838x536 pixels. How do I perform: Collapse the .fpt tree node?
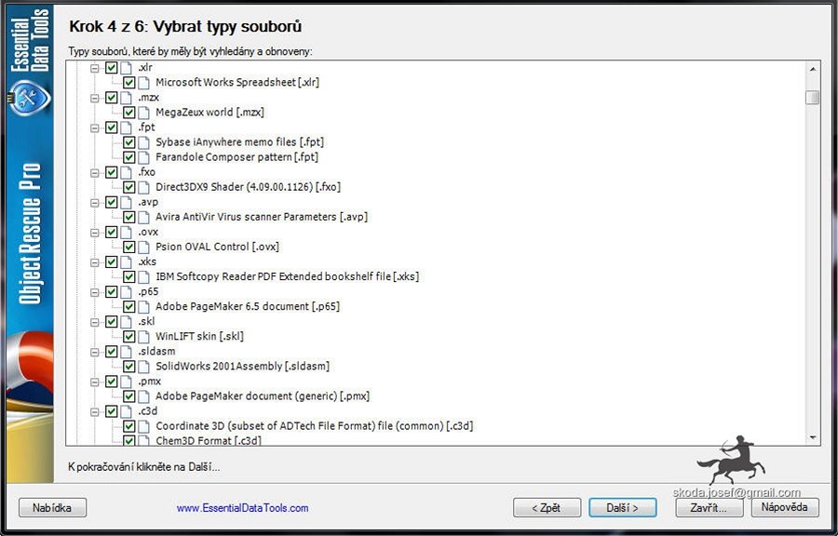click(x=94, y=127)
